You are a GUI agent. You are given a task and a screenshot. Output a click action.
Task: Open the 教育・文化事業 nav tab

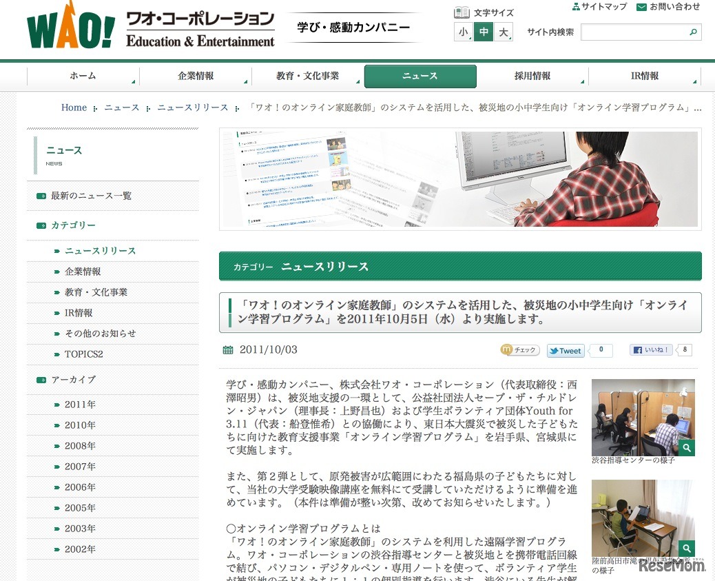pyautogui.click(x=308, y=77)
